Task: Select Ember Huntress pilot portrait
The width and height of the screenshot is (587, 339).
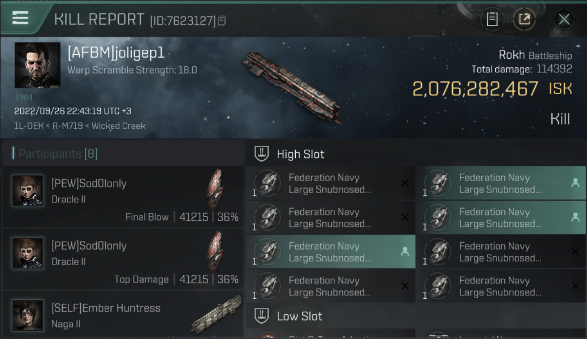Action: [x=28, y=315]
